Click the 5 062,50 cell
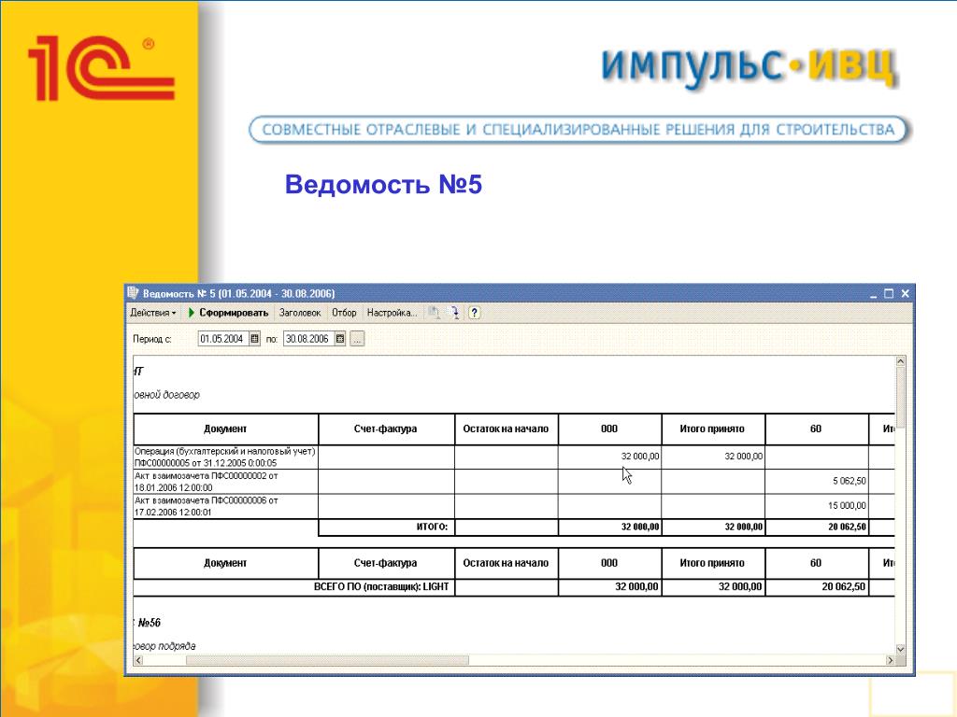Viewport: 957px width, 717px height. point(817,482)
